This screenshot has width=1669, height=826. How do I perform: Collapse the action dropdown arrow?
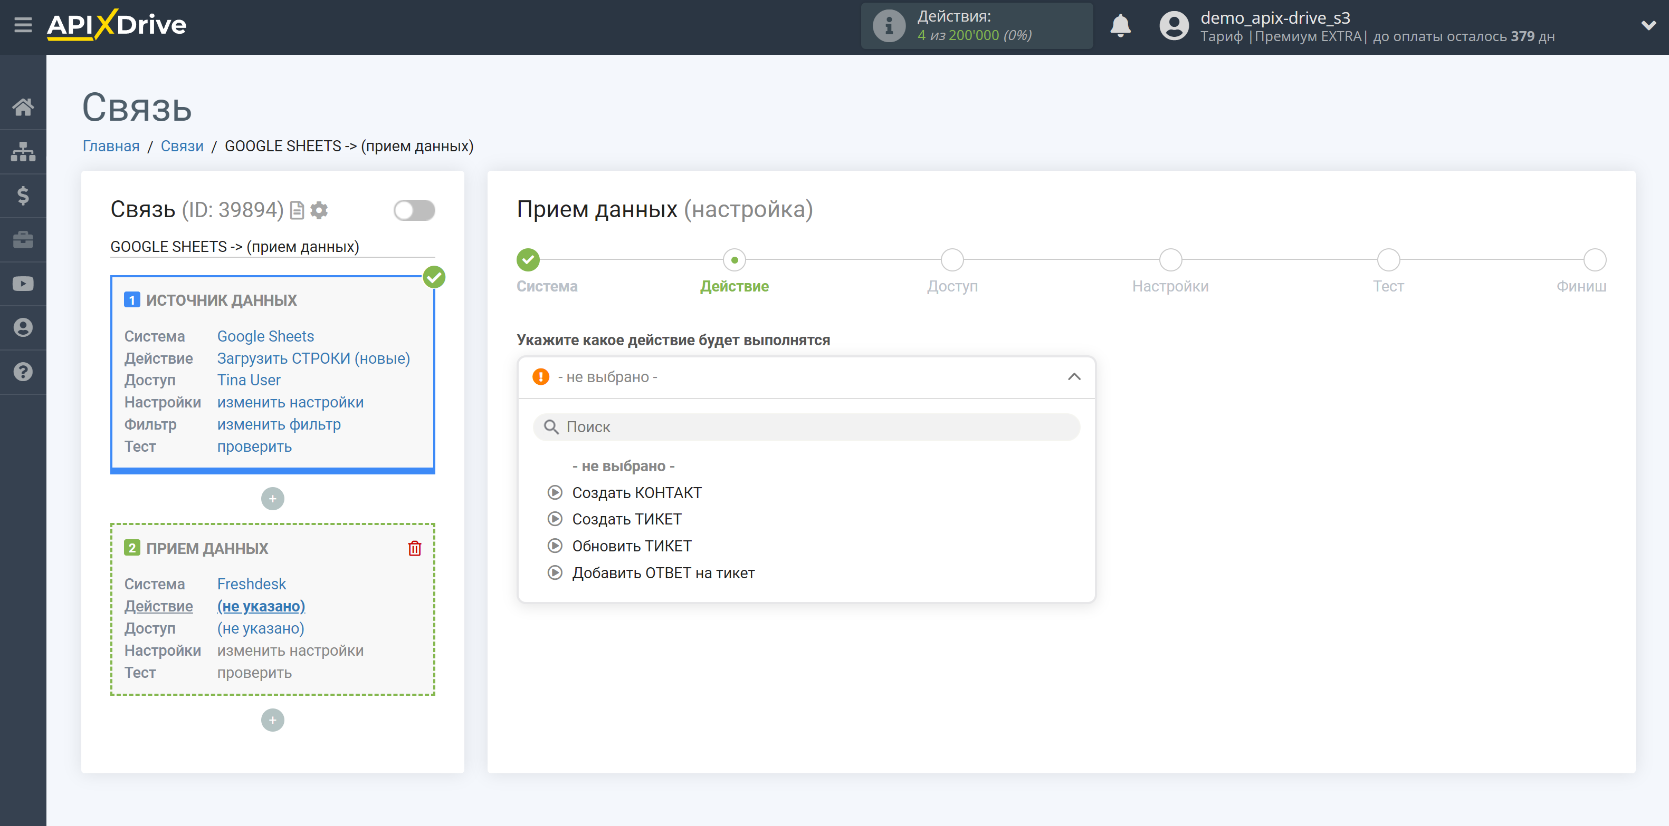tap(1074, 377)
